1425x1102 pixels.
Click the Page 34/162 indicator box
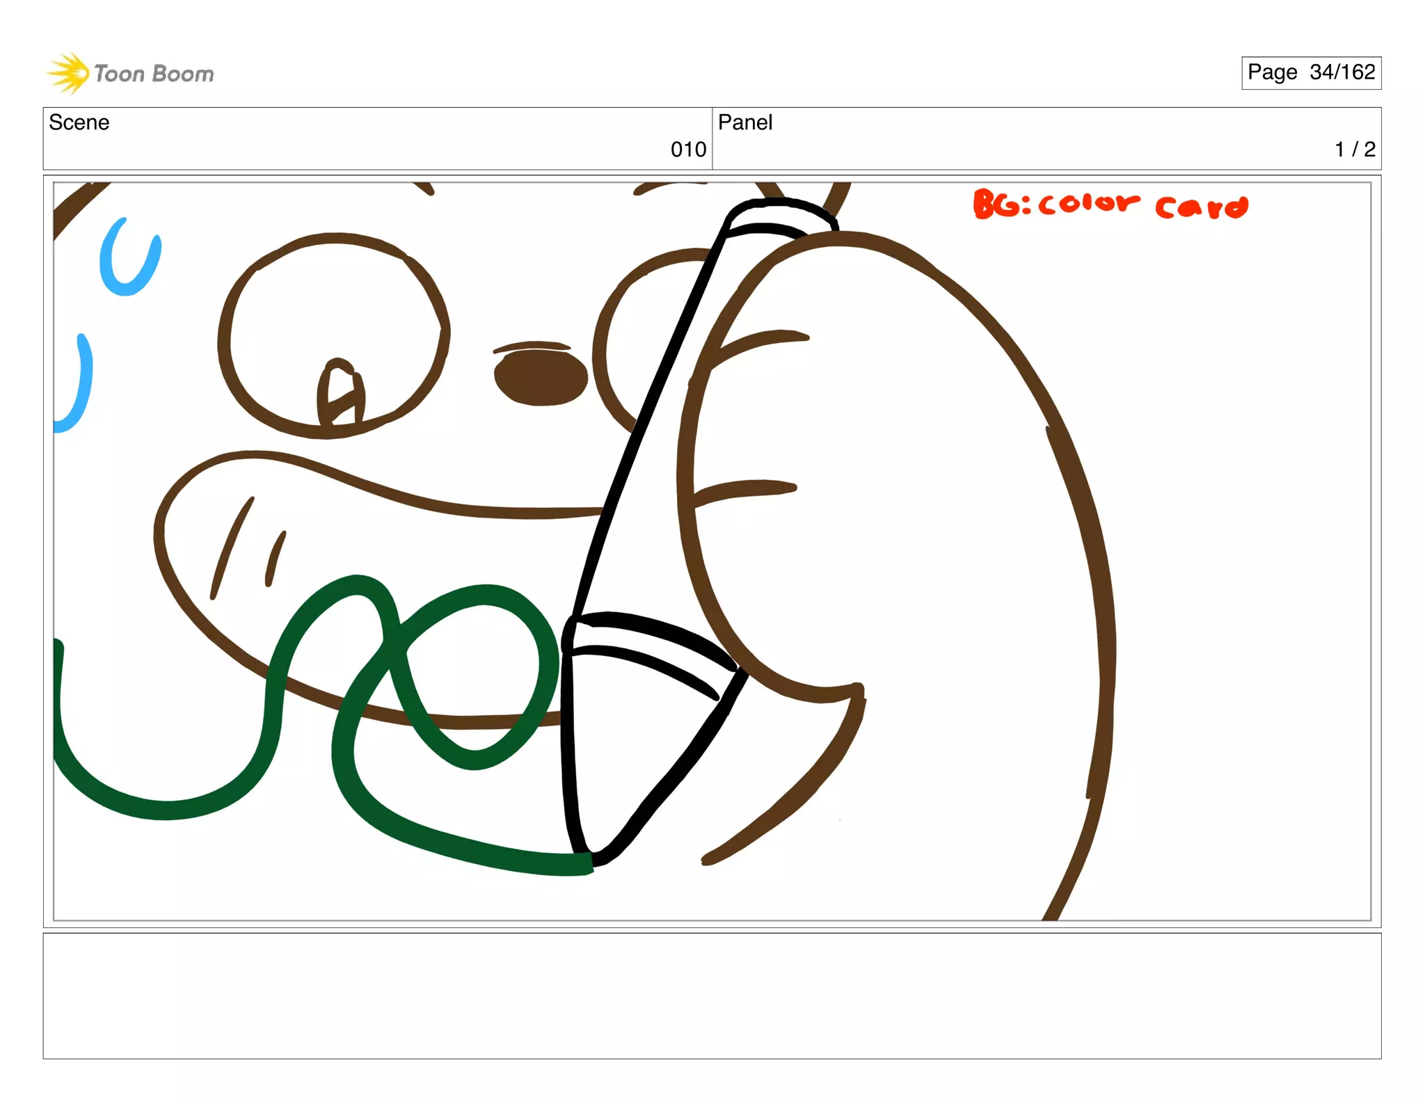point(1311,72)
